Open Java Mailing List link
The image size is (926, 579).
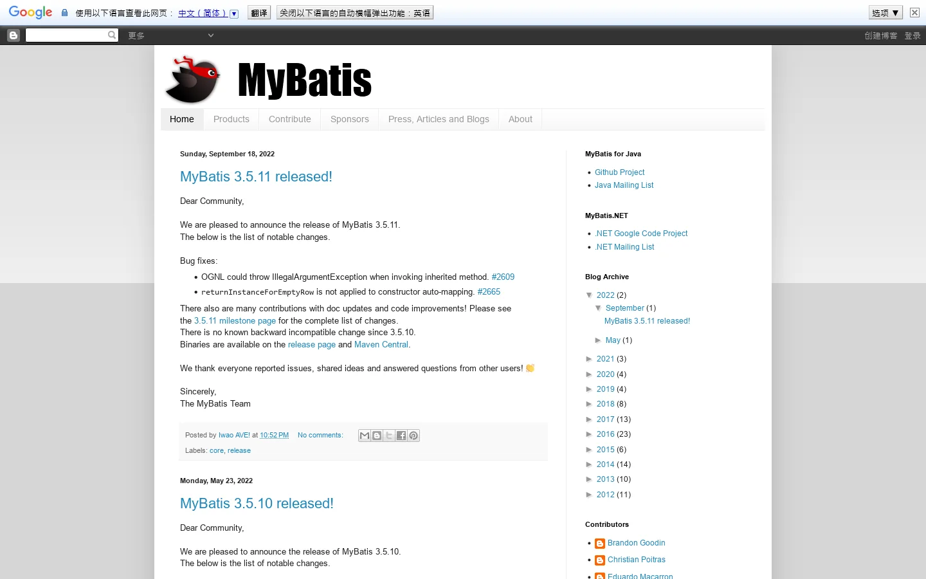(x=624, y=185)
